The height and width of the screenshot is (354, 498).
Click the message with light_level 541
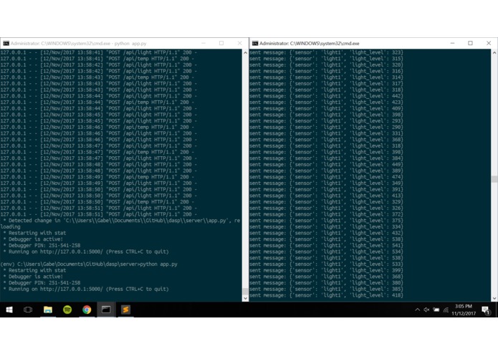[326, 245]
